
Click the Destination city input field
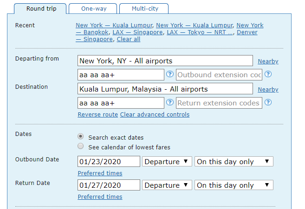pos(165,89)
